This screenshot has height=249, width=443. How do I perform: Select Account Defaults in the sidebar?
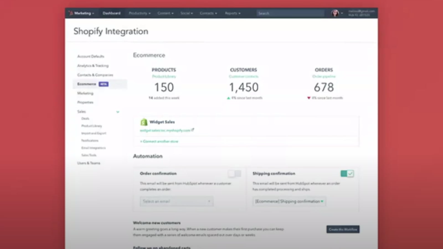pyautogui.click(x=91, y=56)
